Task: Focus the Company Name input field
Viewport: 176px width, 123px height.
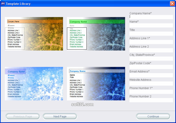Action: pos(151,17)
